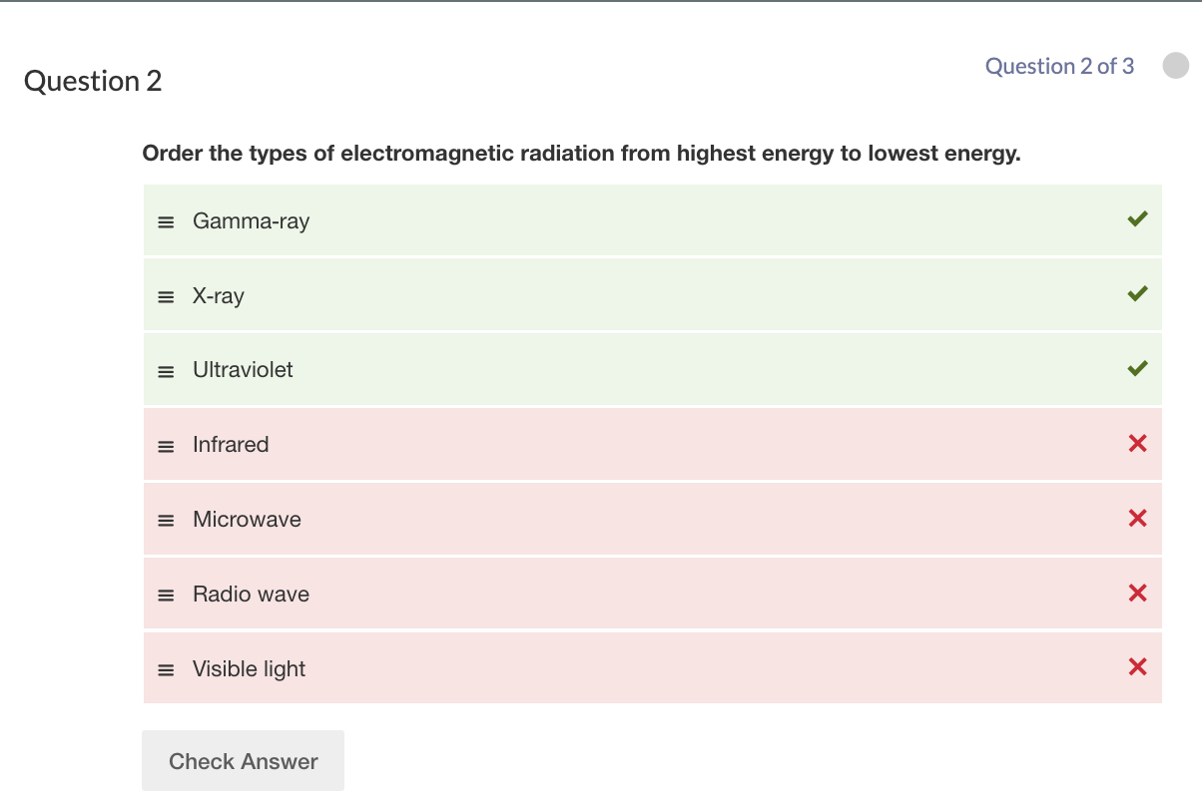Click the green checkmark on the Gamma-ray row
The height and width of the screenshot is (806, 1202).
pos(1137,218)
